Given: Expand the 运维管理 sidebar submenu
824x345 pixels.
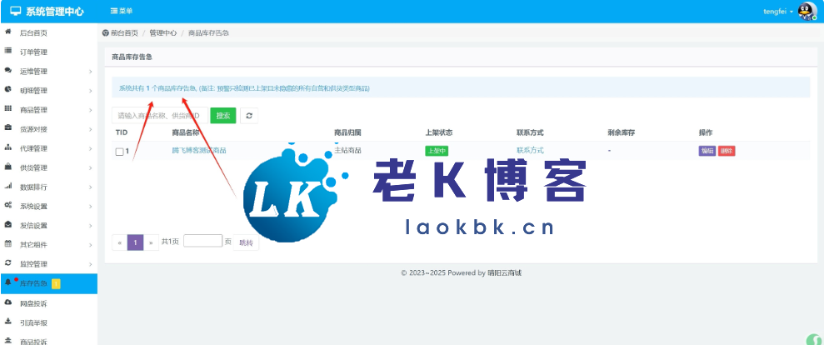Looking at the screenshot, I should pos(48,72).
